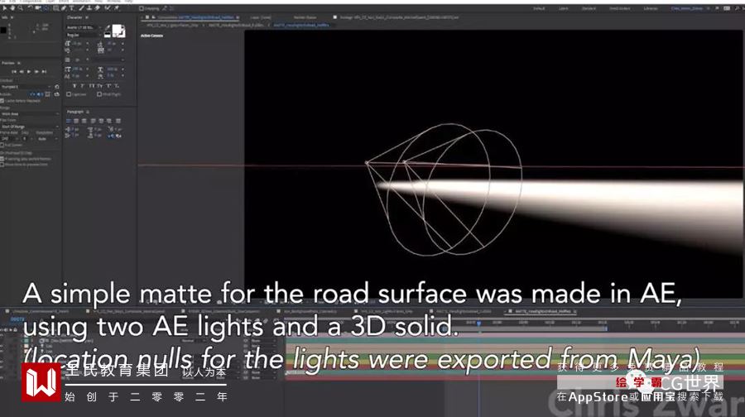Select the Hand tool
The image size is (745, 417).
click(12, 8)
